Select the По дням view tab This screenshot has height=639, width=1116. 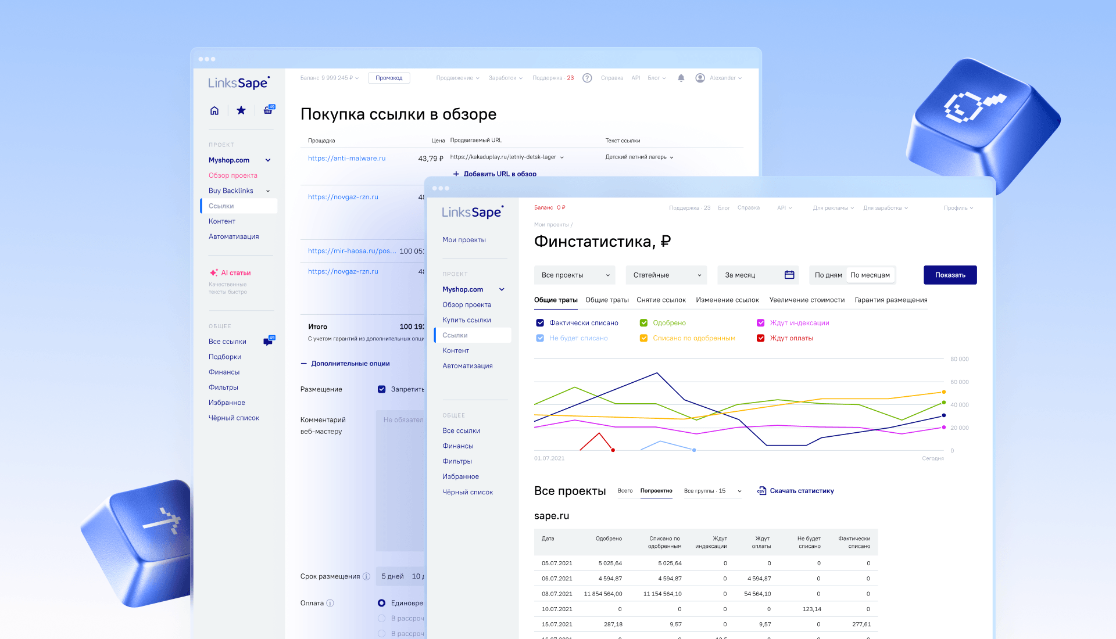(x=828, y=275)
